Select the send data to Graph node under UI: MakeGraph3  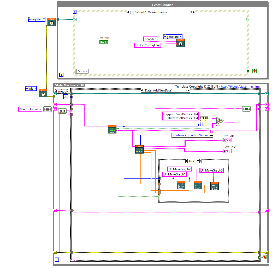pos(214,186)
